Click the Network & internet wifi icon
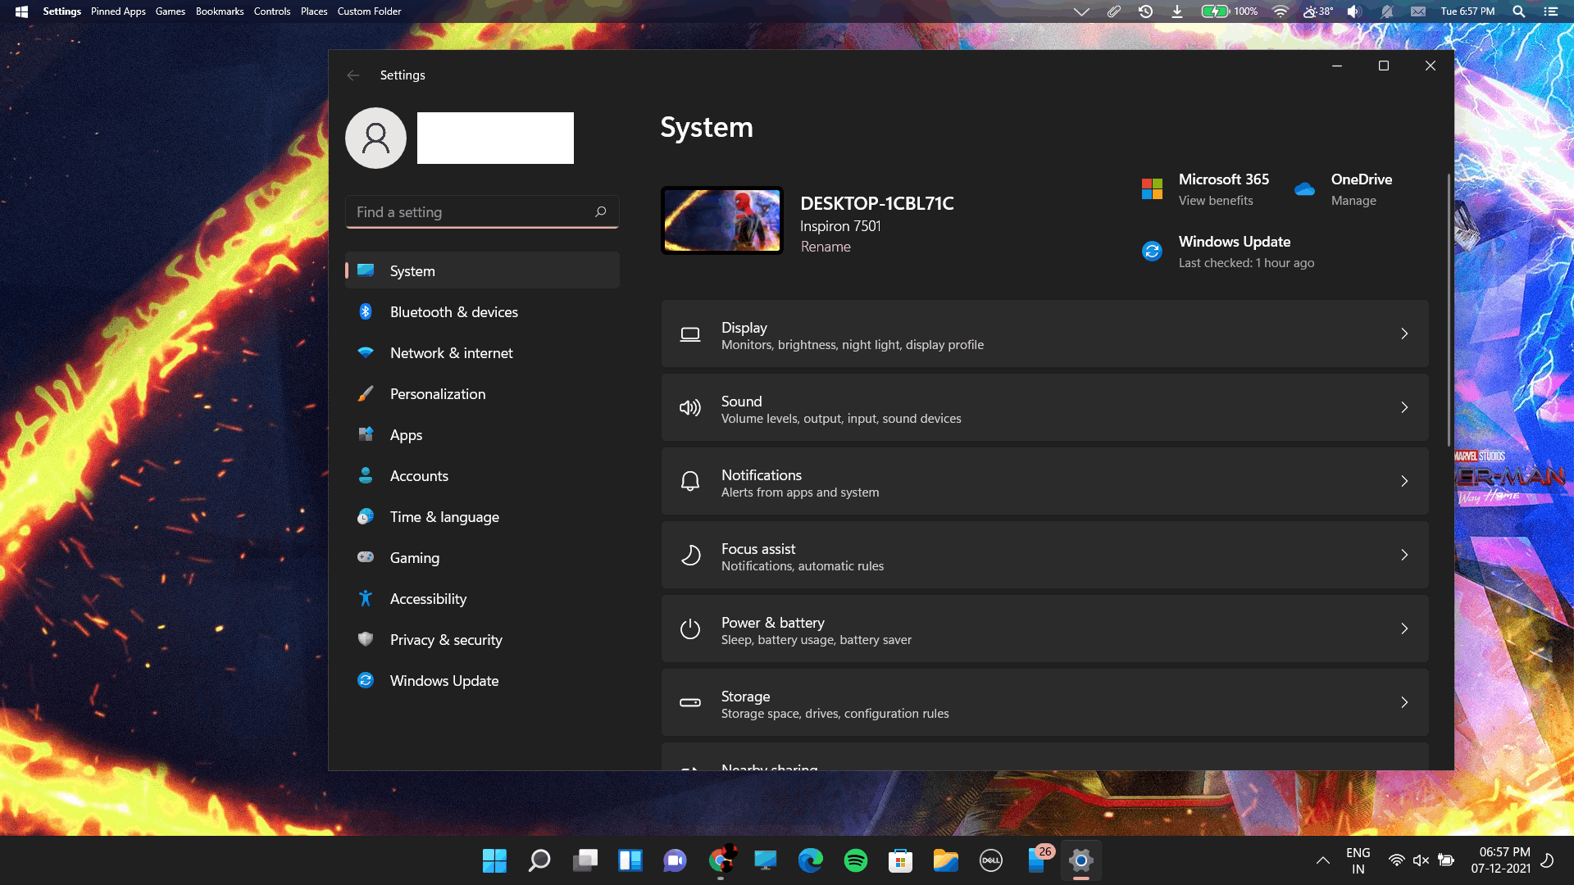Image resolution: width=1574 pixels, height=885 pixels. click(366, 352)
